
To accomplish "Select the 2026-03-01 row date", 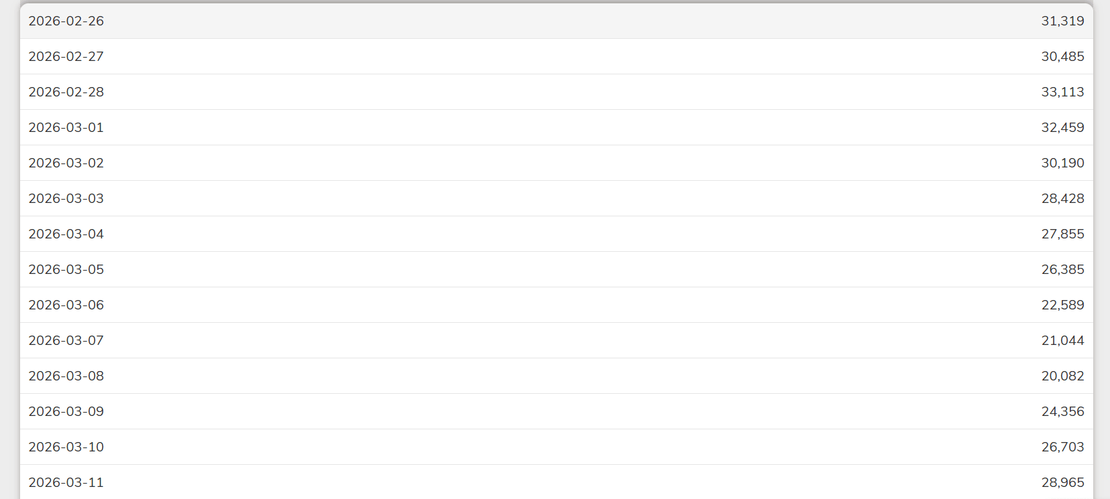I will pyautogui.click(x=66, y=127).
